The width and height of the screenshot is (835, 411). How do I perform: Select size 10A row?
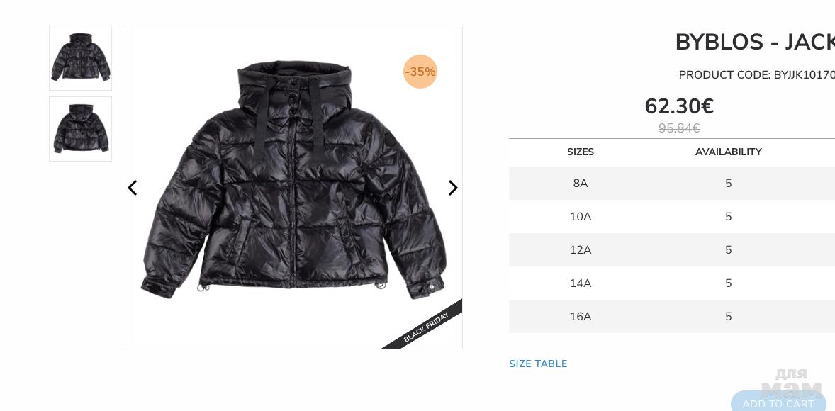point(672,217)
